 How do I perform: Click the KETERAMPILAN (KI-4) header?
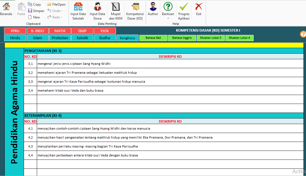(x=164, y=115)
